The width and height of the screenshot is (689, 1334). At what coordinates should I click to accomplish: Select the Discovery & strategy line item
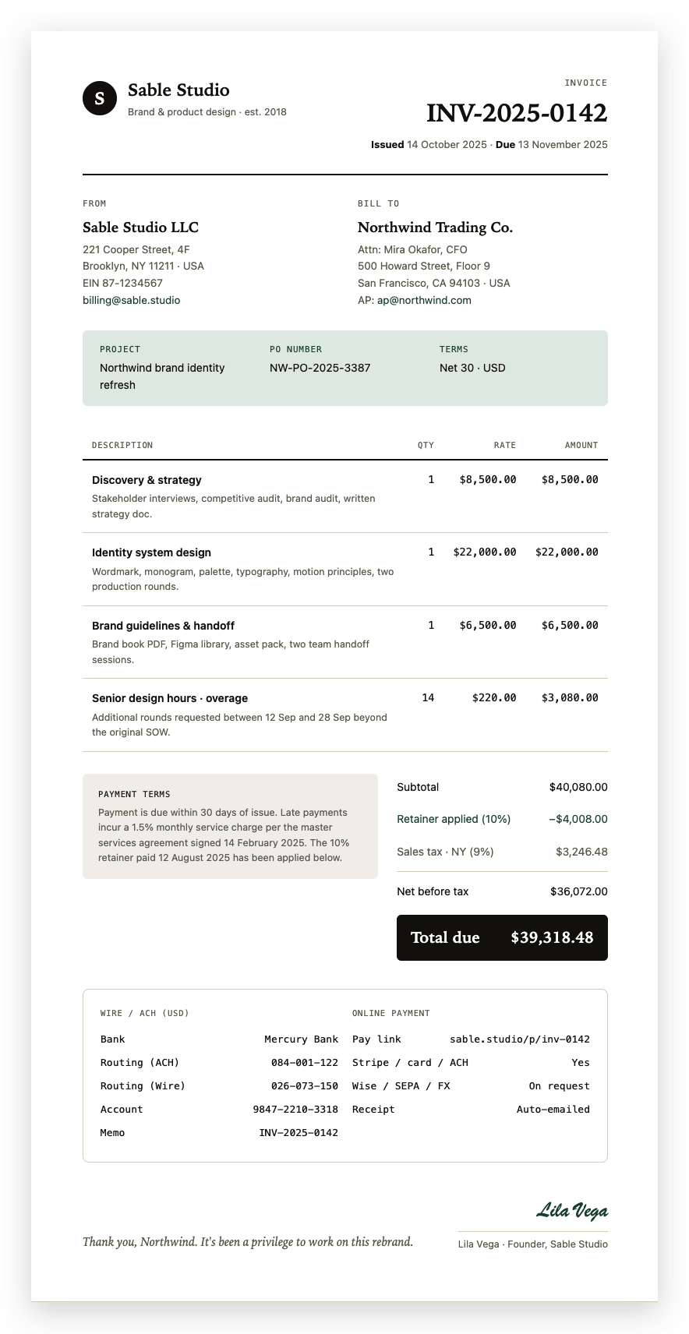point(345,496)
